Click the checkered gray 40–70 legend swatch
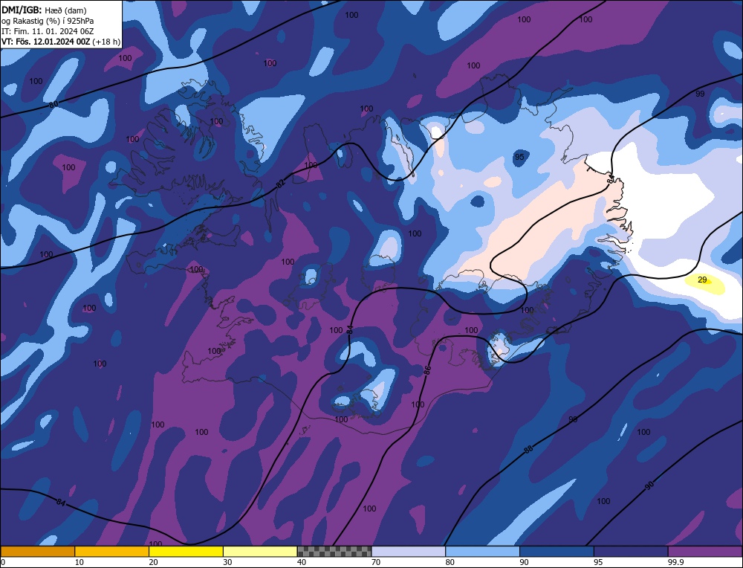The image size is (743, 568). (334, 552)
